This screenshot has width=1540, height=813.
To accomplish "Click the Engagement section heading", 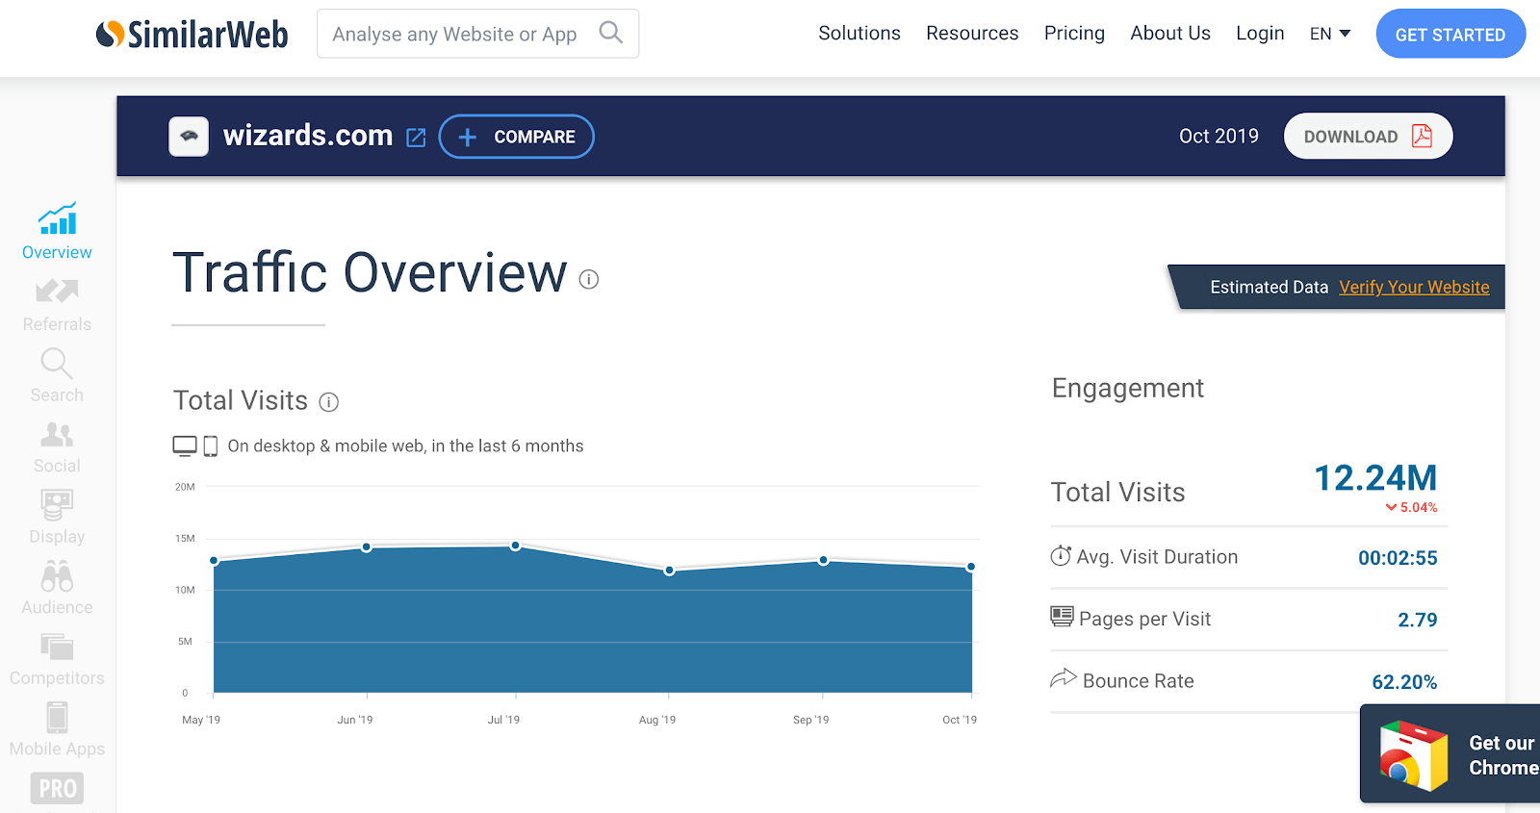I will pos(1127,389).
